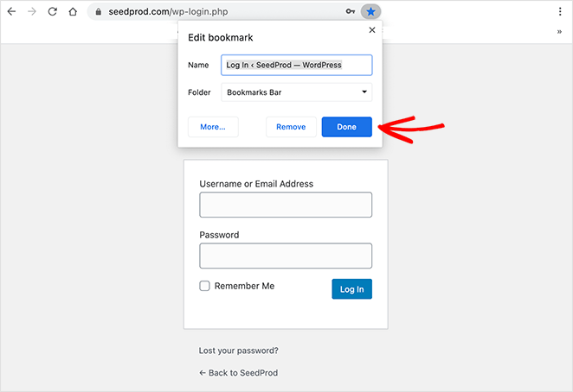
Task: Click the browser back arrow
Action: pos(11,13)
